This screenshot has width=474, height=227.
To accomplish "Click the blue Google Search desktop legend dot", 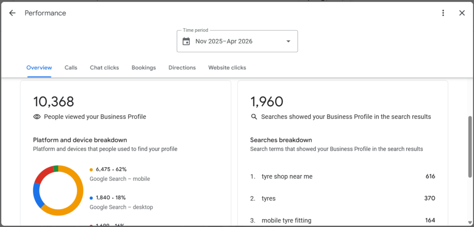I will 91,198.
